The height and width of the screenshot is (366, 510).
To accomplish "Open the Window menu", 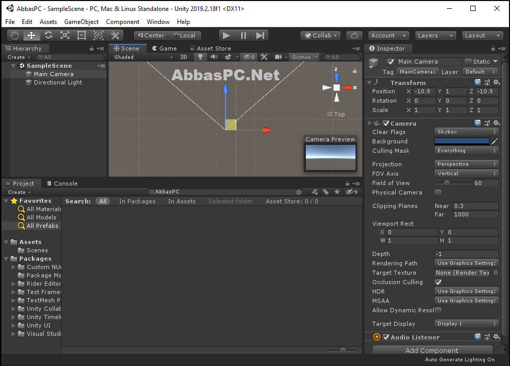I will coord(158,22).
